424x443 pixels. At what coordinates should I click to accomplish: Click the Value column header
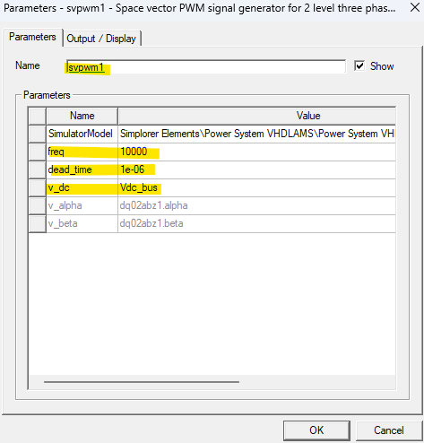point(256,116)
